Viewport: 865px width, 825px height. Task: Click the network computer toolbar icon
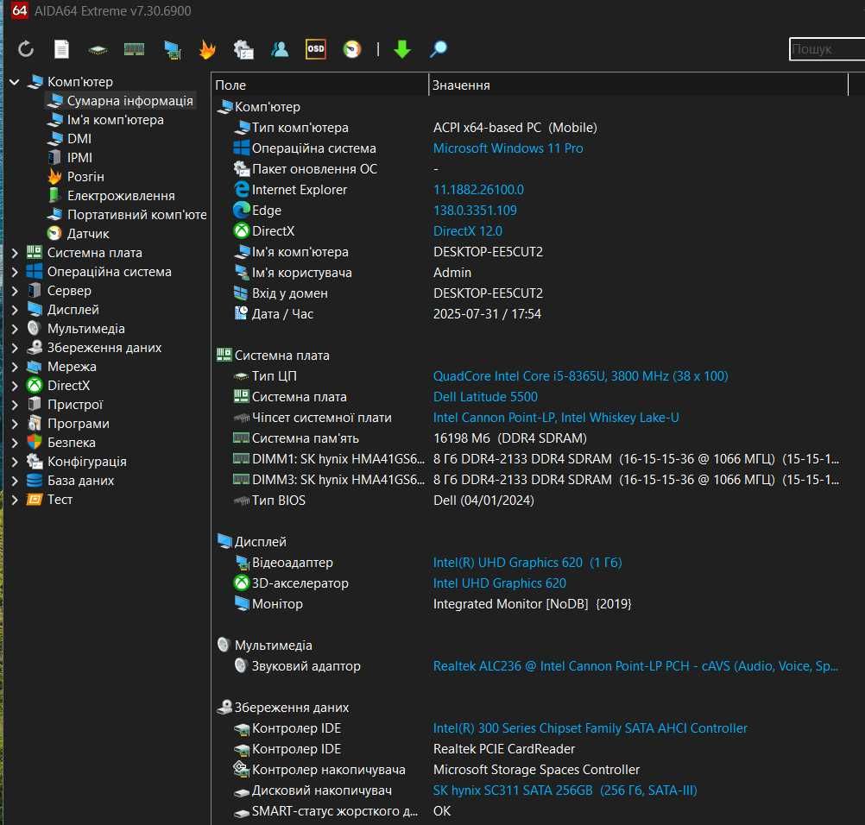(x=172, y=50)
